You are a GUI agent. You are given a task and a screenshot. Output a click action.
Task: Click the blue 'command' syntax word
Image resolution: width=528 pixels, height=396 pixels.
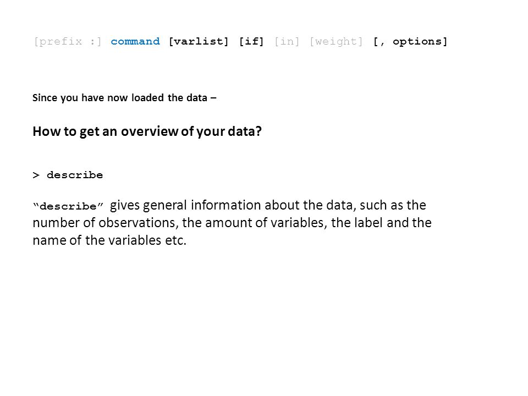pyautogui.click(x=135, y=41)
